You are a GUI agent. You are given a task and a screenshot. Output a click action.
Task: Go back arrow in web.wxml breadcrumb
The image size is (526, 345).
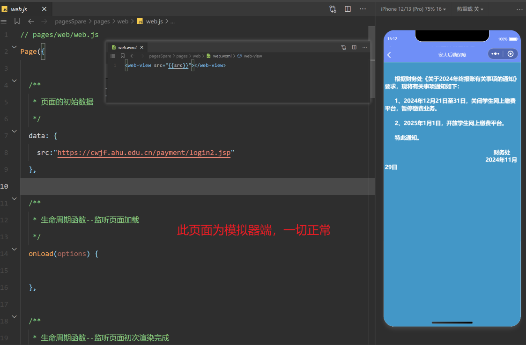tap(133, 56)
